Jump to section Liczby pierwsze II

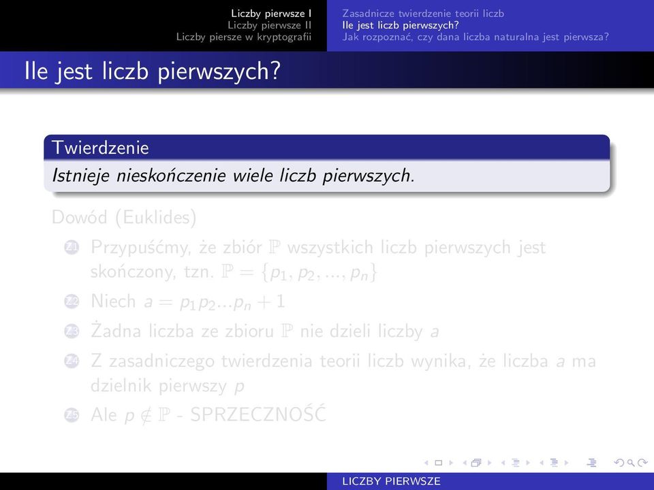point(270,25)
